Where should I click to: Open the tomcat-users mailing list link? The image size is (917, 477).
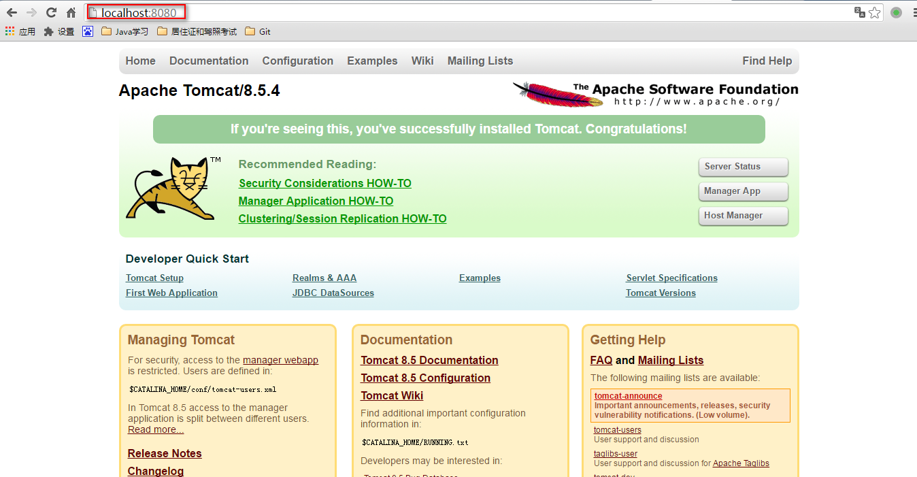coord(617,429)
